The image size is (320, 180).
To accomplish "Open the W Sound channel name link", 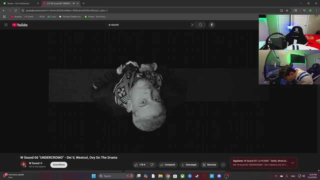I will tap(34, 163).
